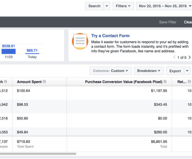Open the date range Nov 22 – Nov 25 picker
This screenshot has width=192, height=159.
pos(164,6)
